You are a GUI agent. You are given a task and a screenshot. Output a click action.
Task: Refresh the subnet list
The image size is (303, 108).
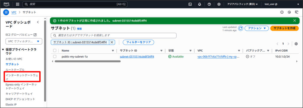[240, 28]
